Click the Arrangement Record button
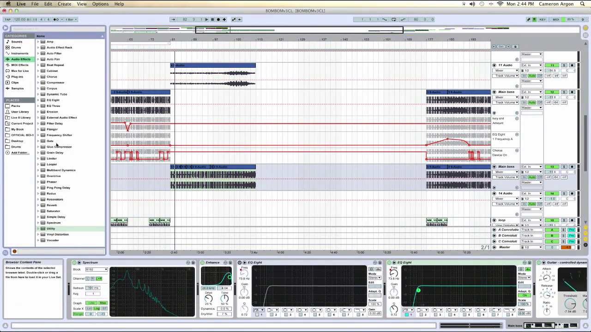Viewport: 591px width, 332px height. pos(218,19)
